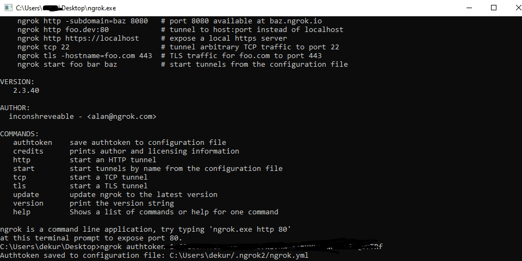Click the 'update' command entry
522x261 pixels.
[x=26, y=195]
